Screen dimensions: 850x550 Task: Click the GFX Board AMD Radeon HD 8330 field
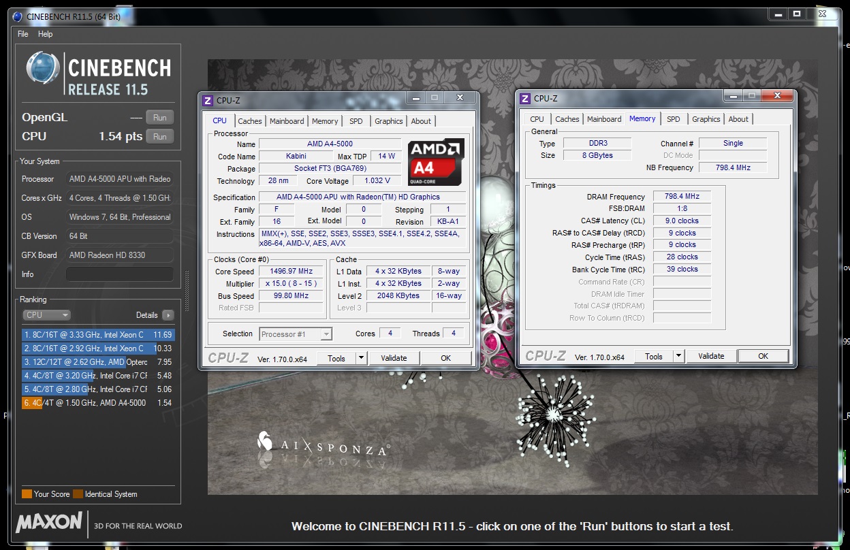click(x=119, y=255)
